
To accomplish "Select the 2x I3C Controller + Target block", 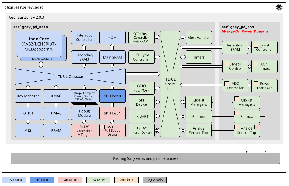I will (84, 130).
